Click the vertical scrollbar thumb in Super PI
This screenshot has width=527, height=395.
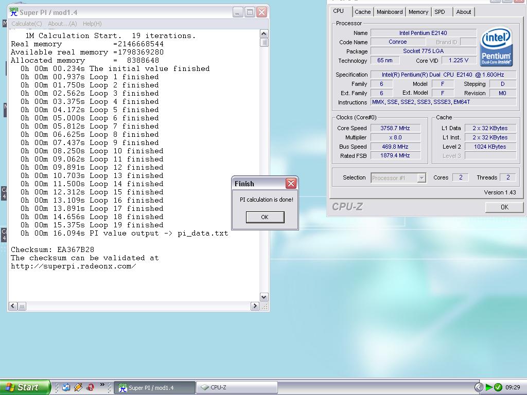click(264, 42)
